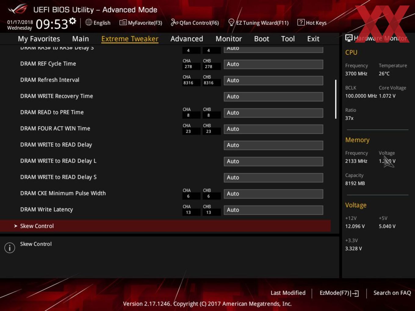This screenshot has width=415, height=311.
Task: Click memory frequency value 2133 MHz
Action: pos(356,161)
